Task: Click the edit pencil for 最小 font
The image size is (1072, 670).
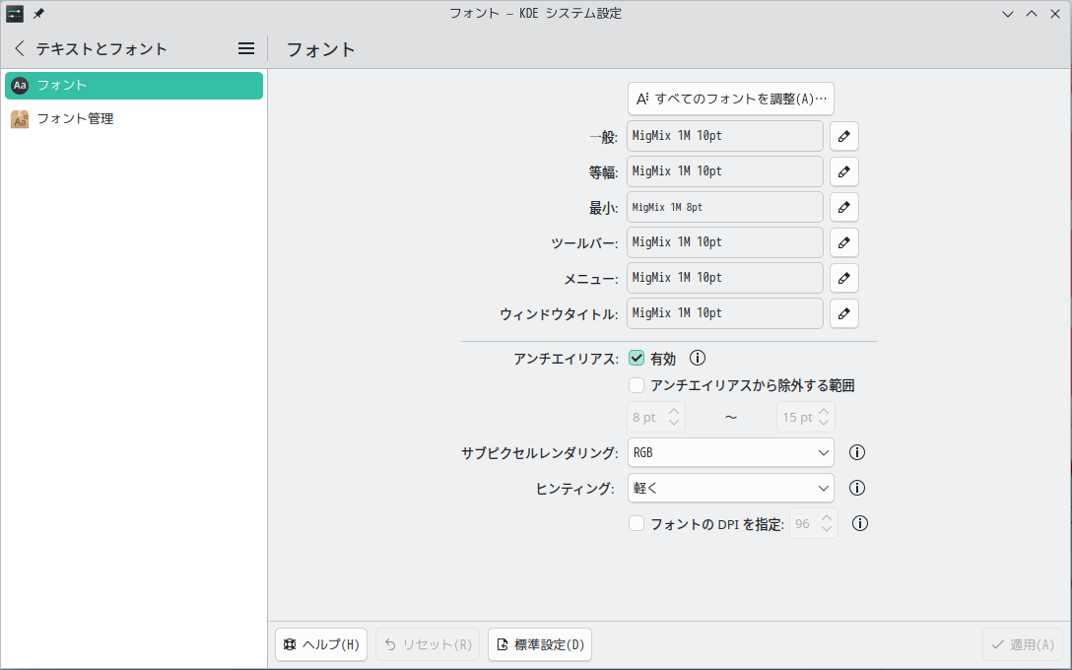Action: (843, 207)
